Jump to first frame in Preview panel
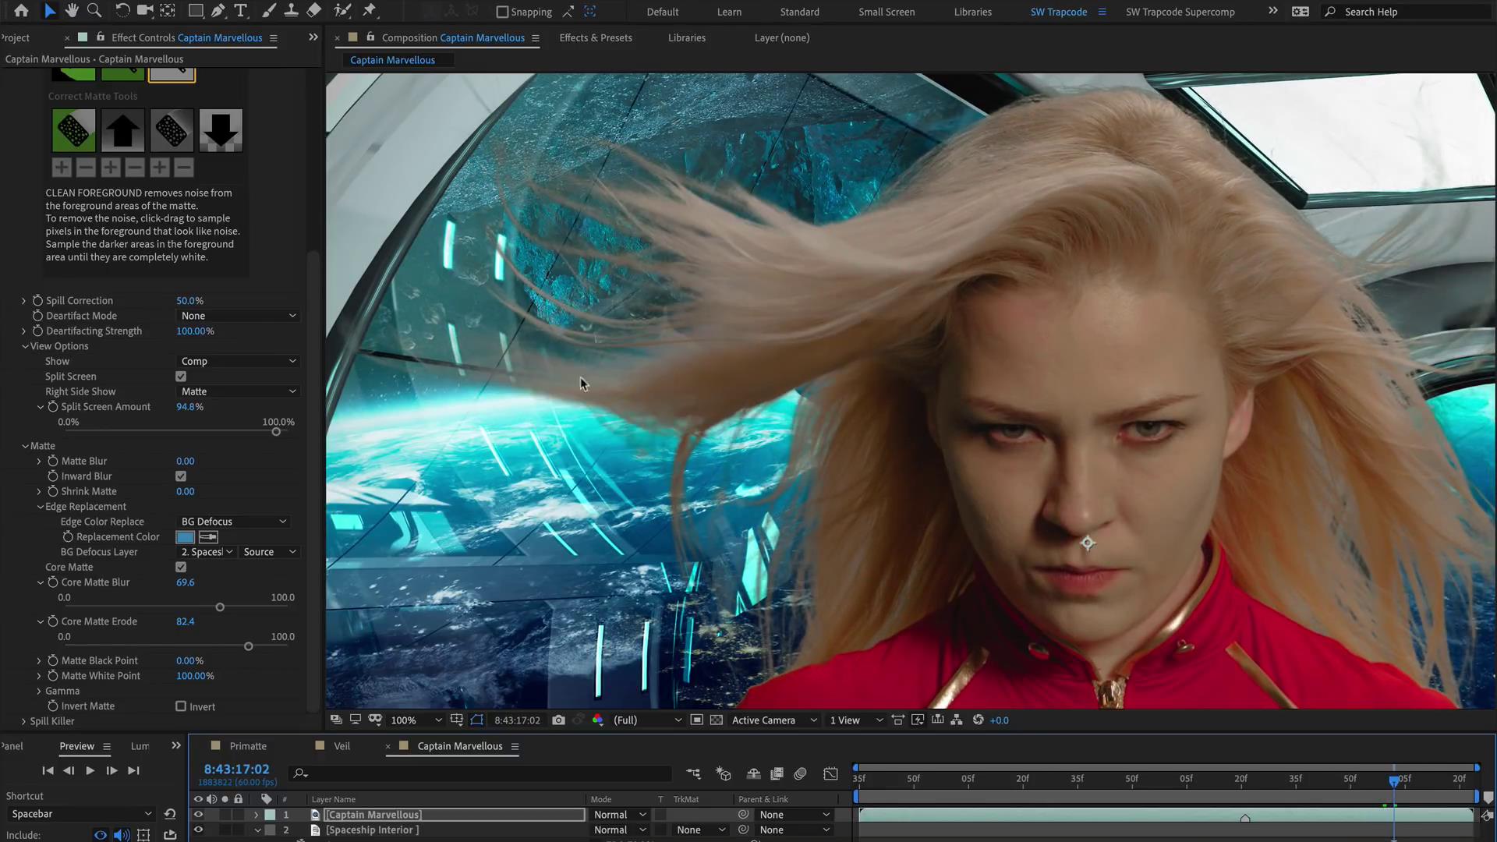The width and height of the screenshot is (1497, 842). pyautogui.click(x=48, y=771)
